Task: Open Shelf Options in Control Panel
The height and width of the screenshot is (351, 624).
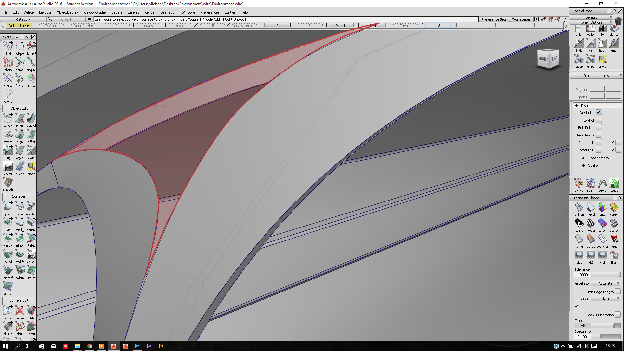Action: coord(593,22)
